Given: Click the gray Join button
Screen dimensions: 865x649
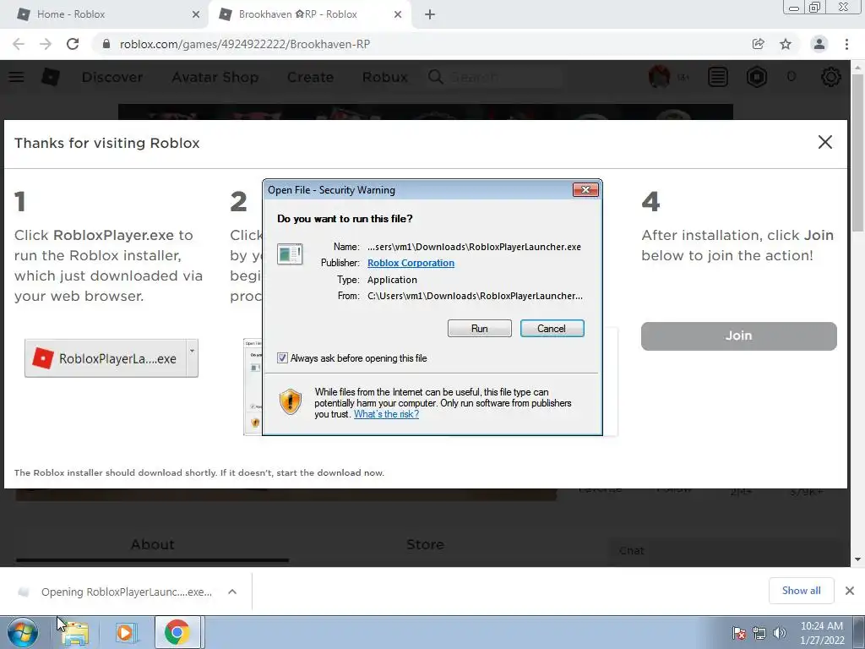Looking at the screenshot, I should pyautogui.click(x=738, y=335).
